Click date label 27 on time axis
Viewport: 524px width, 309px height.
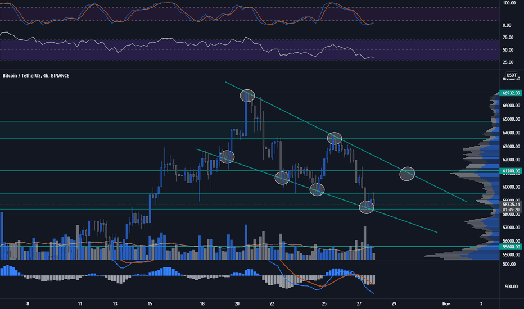359,303
